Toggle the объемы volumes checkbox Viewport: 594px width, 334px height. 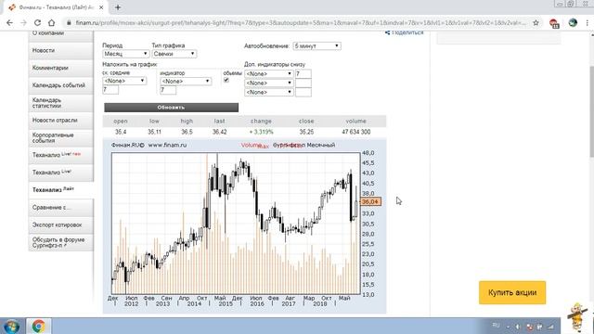[x=226, y=81]
